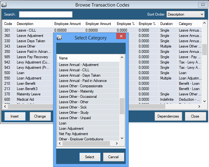Screen dimensions: 209x167
Task: Click right arrow of category horizontal scrollbar
Action: pyautogui.click(x=117, y=143)
